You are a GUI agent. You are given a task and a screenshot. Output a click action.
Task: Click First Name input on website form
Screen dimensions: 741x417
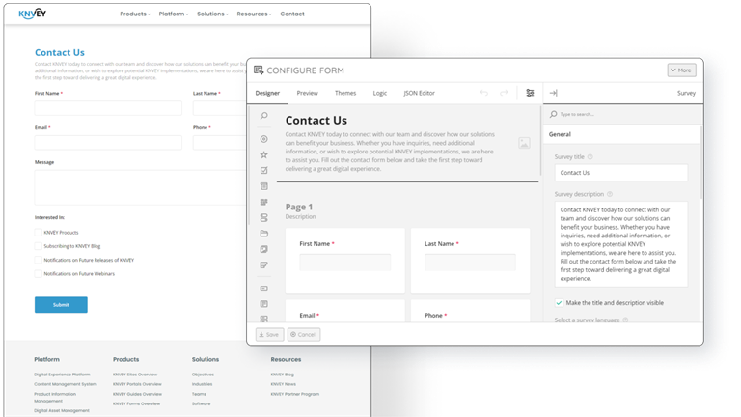pyautogui.click(x=108, y=108)
